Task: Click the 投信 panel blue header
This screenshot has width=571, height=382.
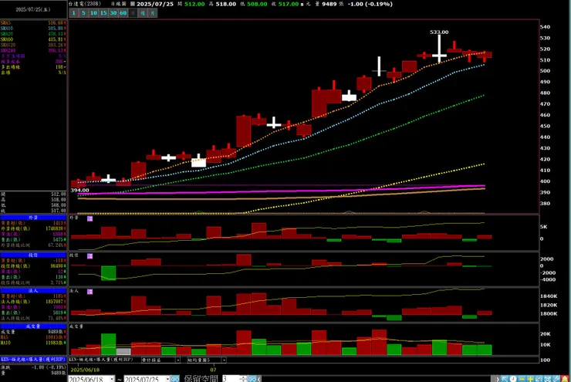Action: [33, 255]
